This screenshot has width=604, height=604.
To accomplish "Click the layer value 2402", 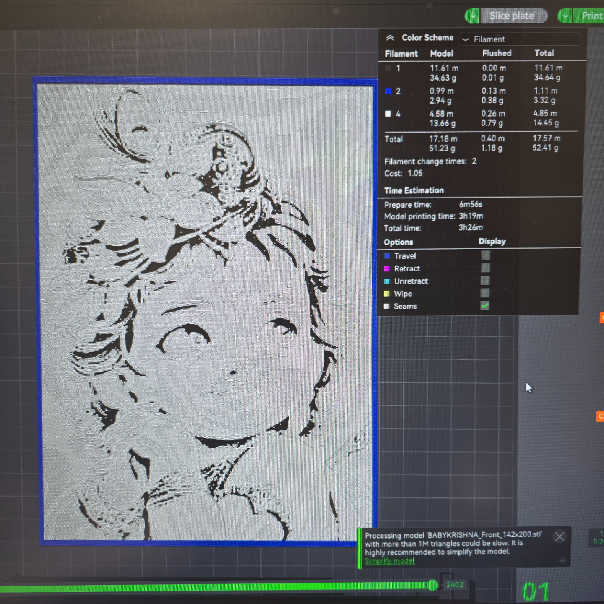I will pos(455,585).
